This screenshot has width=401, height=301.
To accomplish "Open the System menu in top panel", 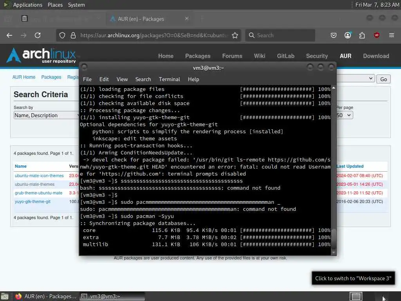I will (x=76, y=5).
